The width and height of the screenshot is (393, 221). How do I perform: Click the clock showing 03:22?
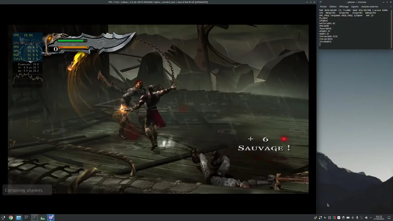pos(379,218)
